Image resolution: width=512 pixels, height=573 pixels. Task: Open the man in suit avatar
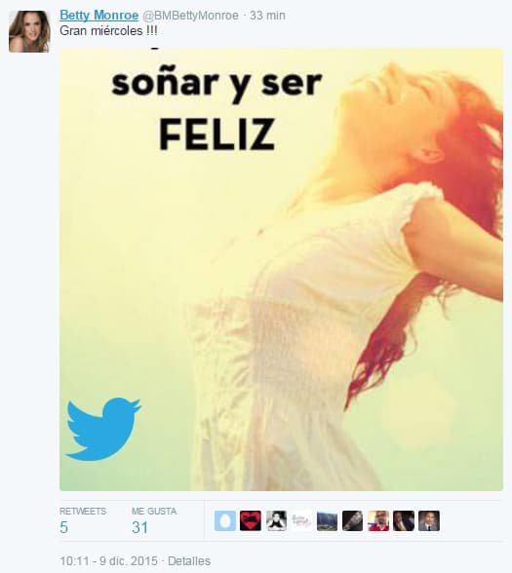coord(429,520)
